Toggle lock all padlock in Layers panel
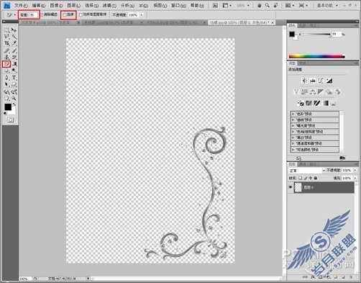 316,178
